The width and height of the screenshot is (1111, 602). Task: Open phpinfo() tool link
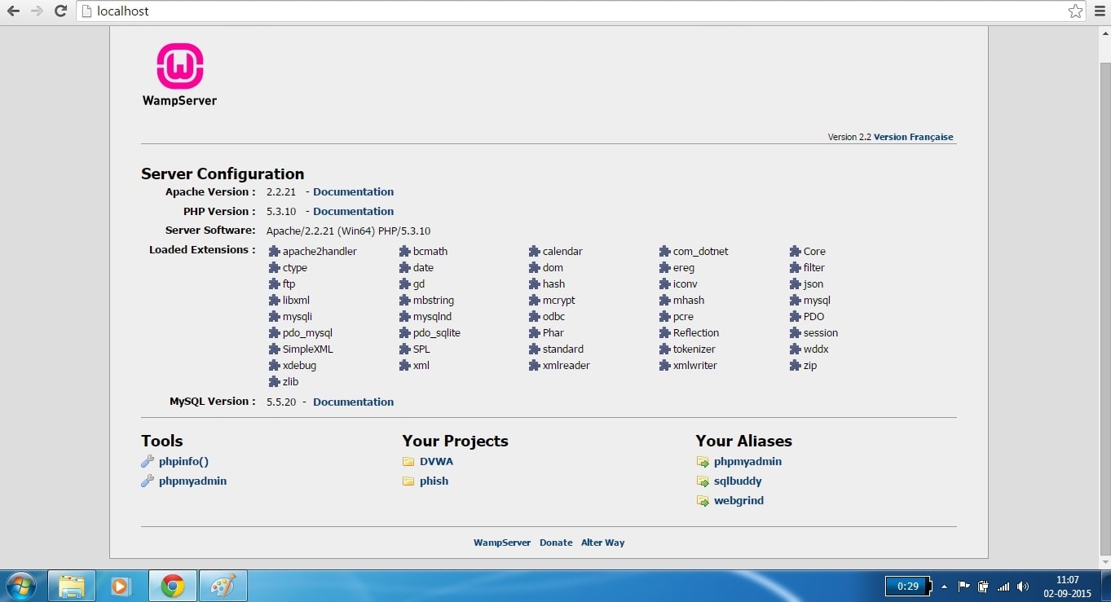pos(183,461)
